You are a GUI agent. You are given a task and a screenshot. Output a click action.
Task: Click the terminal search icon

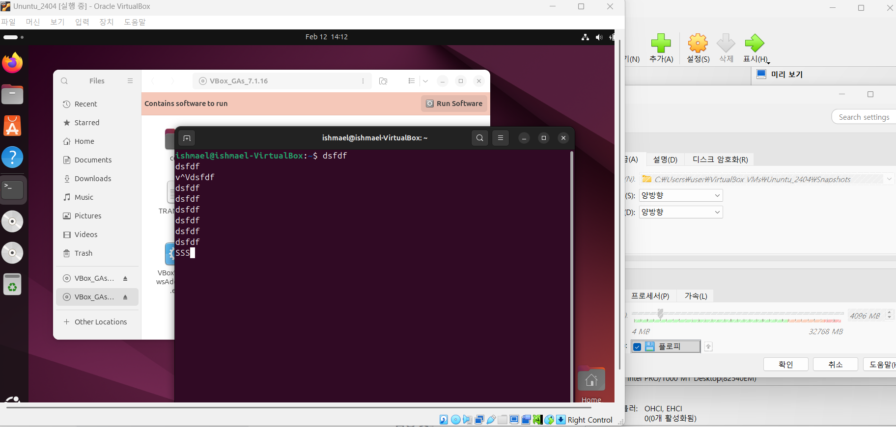click(x=479, y=138)
